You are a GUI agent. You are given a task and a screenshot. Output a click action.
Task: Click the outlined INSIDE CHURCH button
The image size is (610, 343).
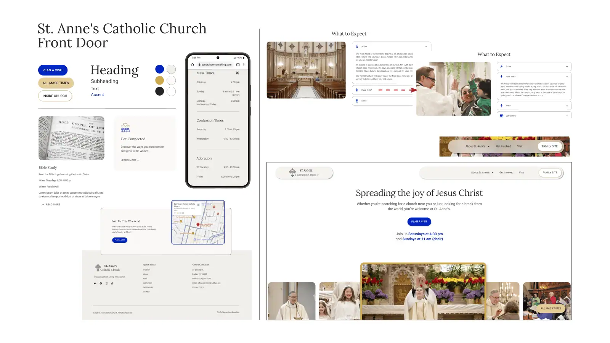click(55, 96)
